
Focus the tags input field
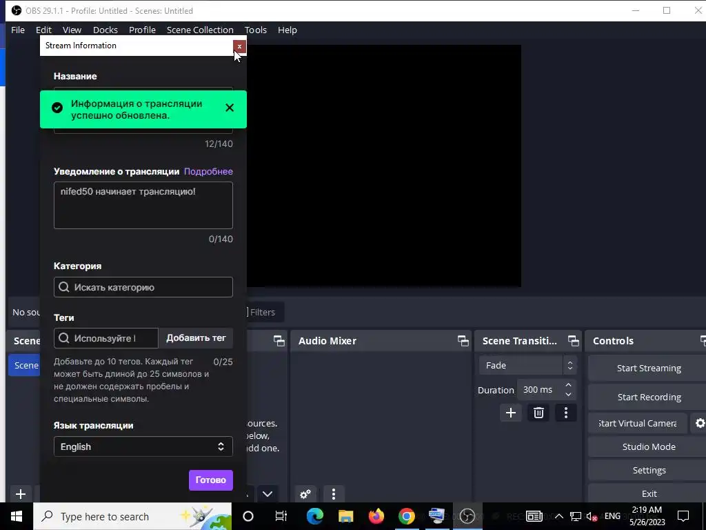click(105, 338)
